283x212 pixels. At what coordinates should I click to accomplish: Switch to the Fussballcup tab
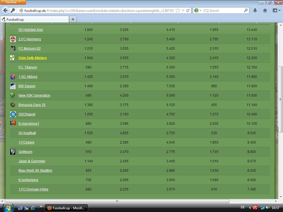tap(35, 19)
